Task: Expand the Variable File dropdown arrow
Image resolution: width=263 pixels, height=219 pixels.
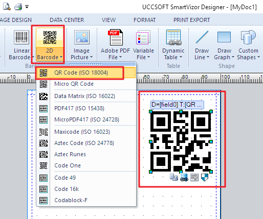Action: 148,57
